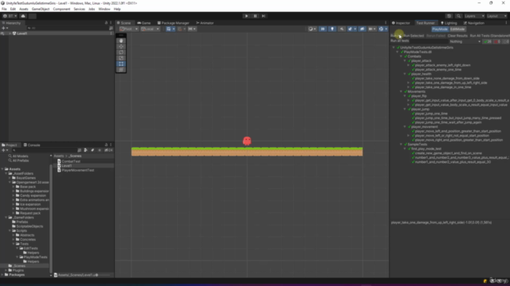Open the Layout dropdown

coord(496,16)
